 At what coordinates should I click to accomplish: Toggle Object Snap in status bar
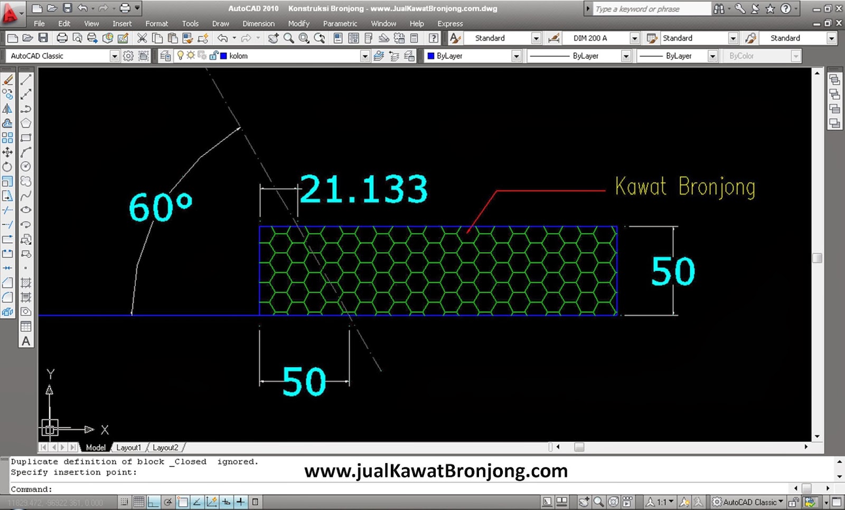coord(182,502)
